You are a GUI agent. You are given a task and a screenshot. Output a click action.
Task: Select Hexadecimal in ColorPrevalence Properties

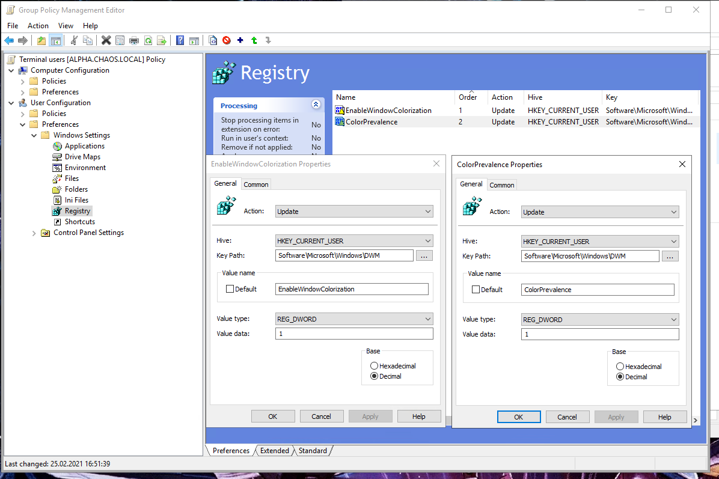pos(620,366)
